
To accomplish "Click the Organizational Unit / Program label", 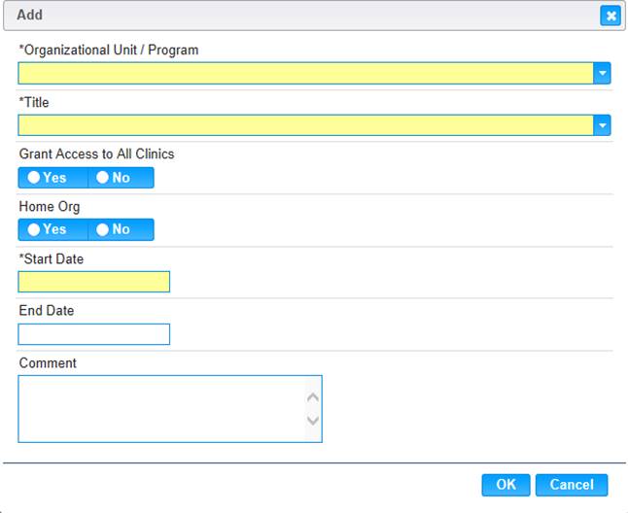I will pyautogui.click(x=109, y=50).
